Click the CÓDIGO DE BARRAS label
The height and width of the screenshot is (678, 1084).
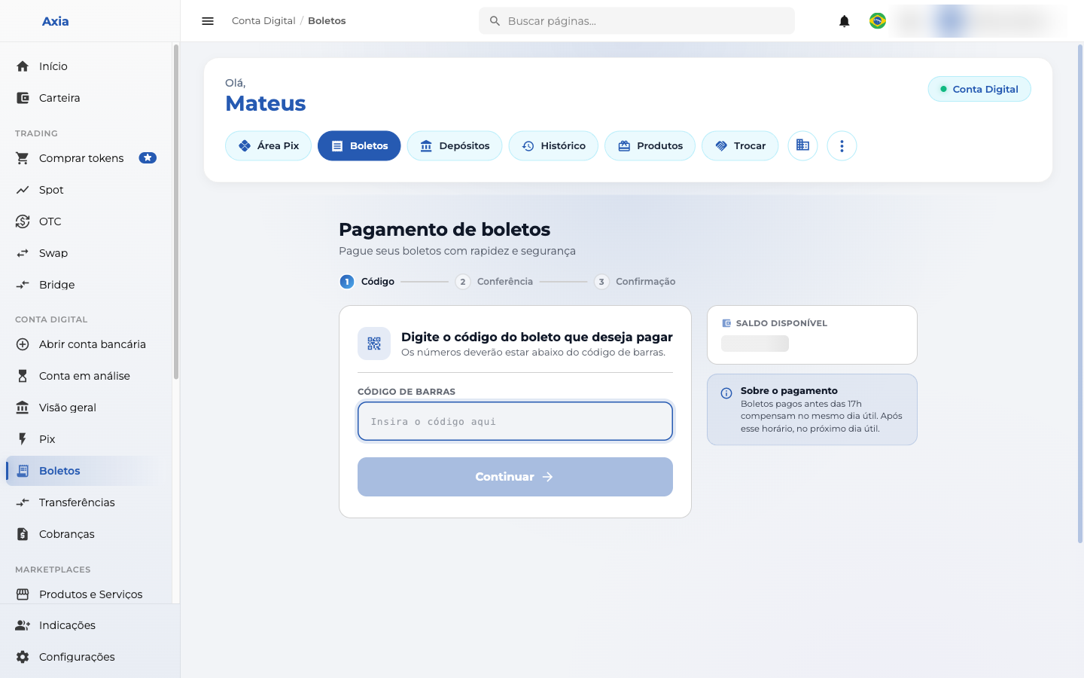(406, 392)
